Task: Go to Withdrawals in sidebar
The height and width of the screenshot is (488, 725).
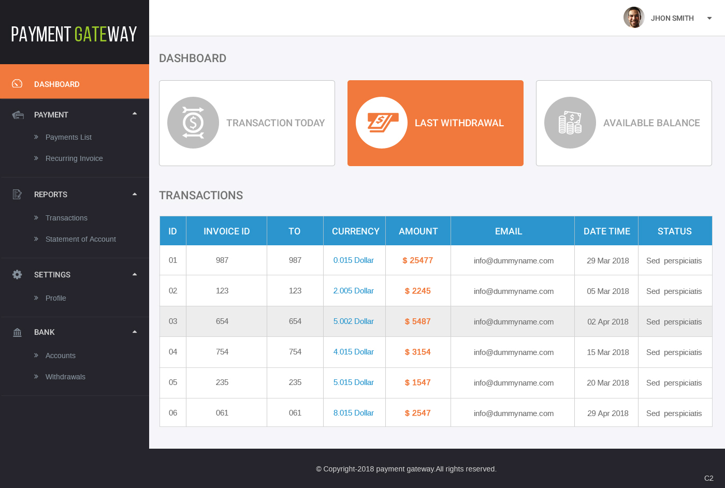Action: point(65,377)
